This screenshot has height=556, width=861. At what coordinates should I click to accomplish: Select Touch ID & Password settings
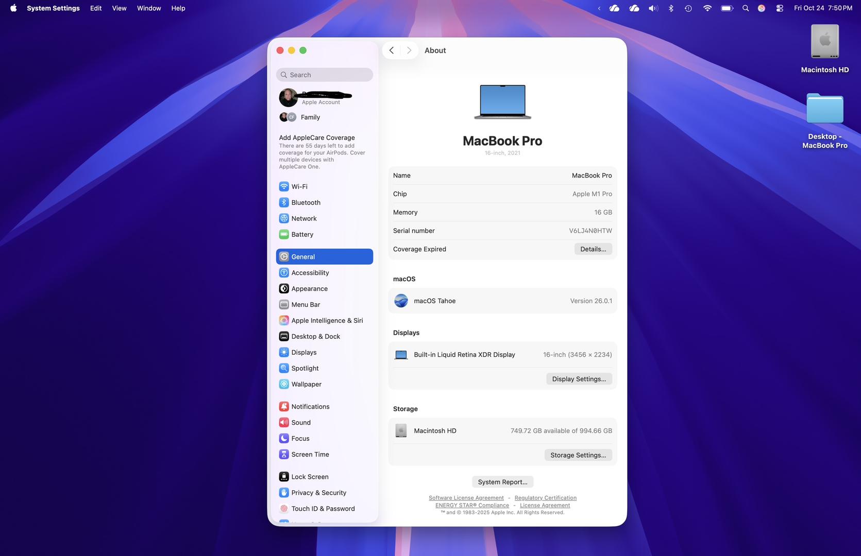pos(323,509)
